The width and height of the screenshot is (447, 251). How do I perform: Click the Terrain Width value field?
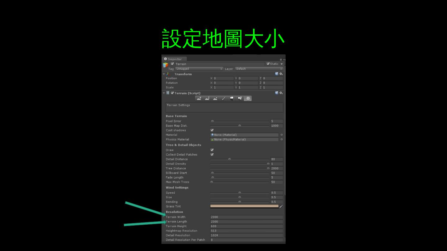click(247, 217)
